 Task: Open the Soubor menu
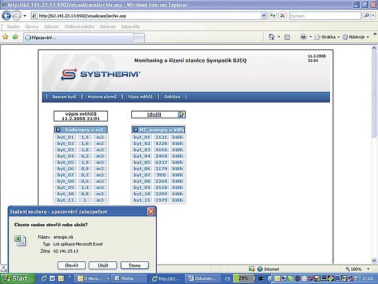[13, 27]
